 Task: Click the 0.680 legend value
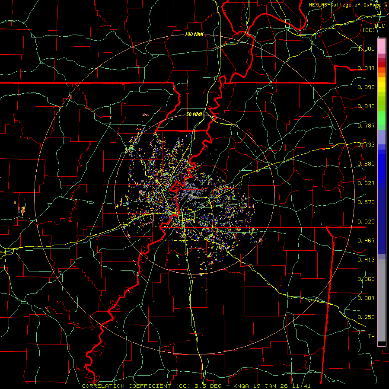366,164
